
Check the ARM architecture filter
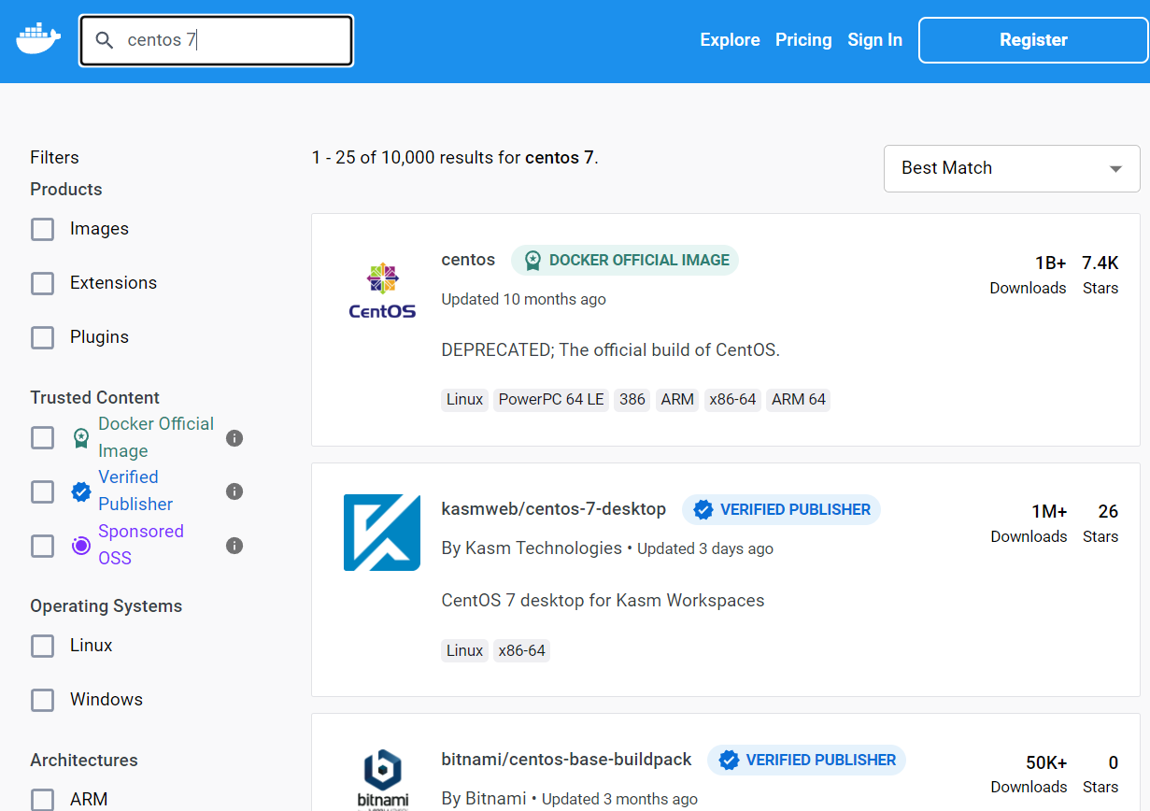[43, 800]
